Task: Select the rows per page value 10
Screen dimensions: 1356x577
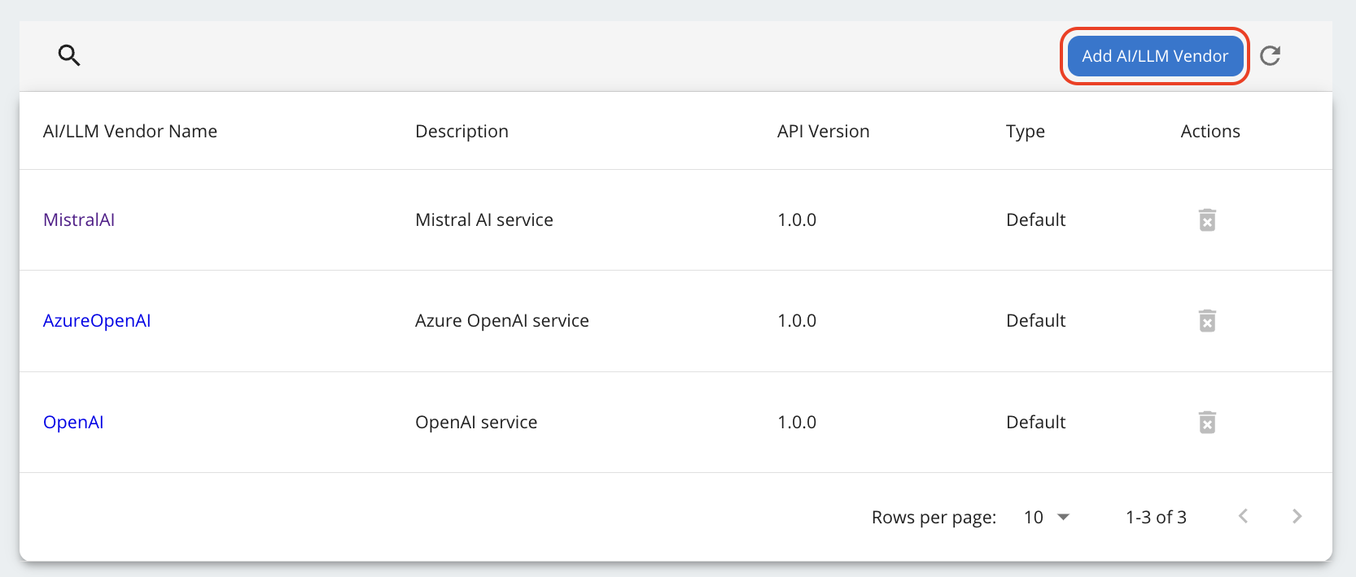Action: [1034, 517]
